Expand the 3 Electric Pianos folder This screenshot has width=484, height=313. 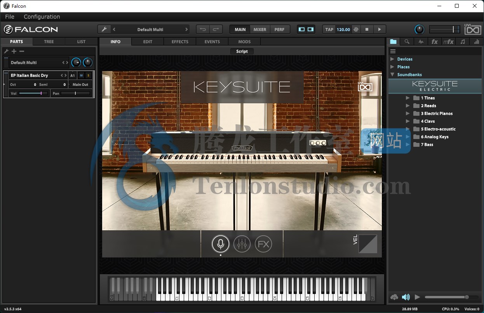[408, 113]
